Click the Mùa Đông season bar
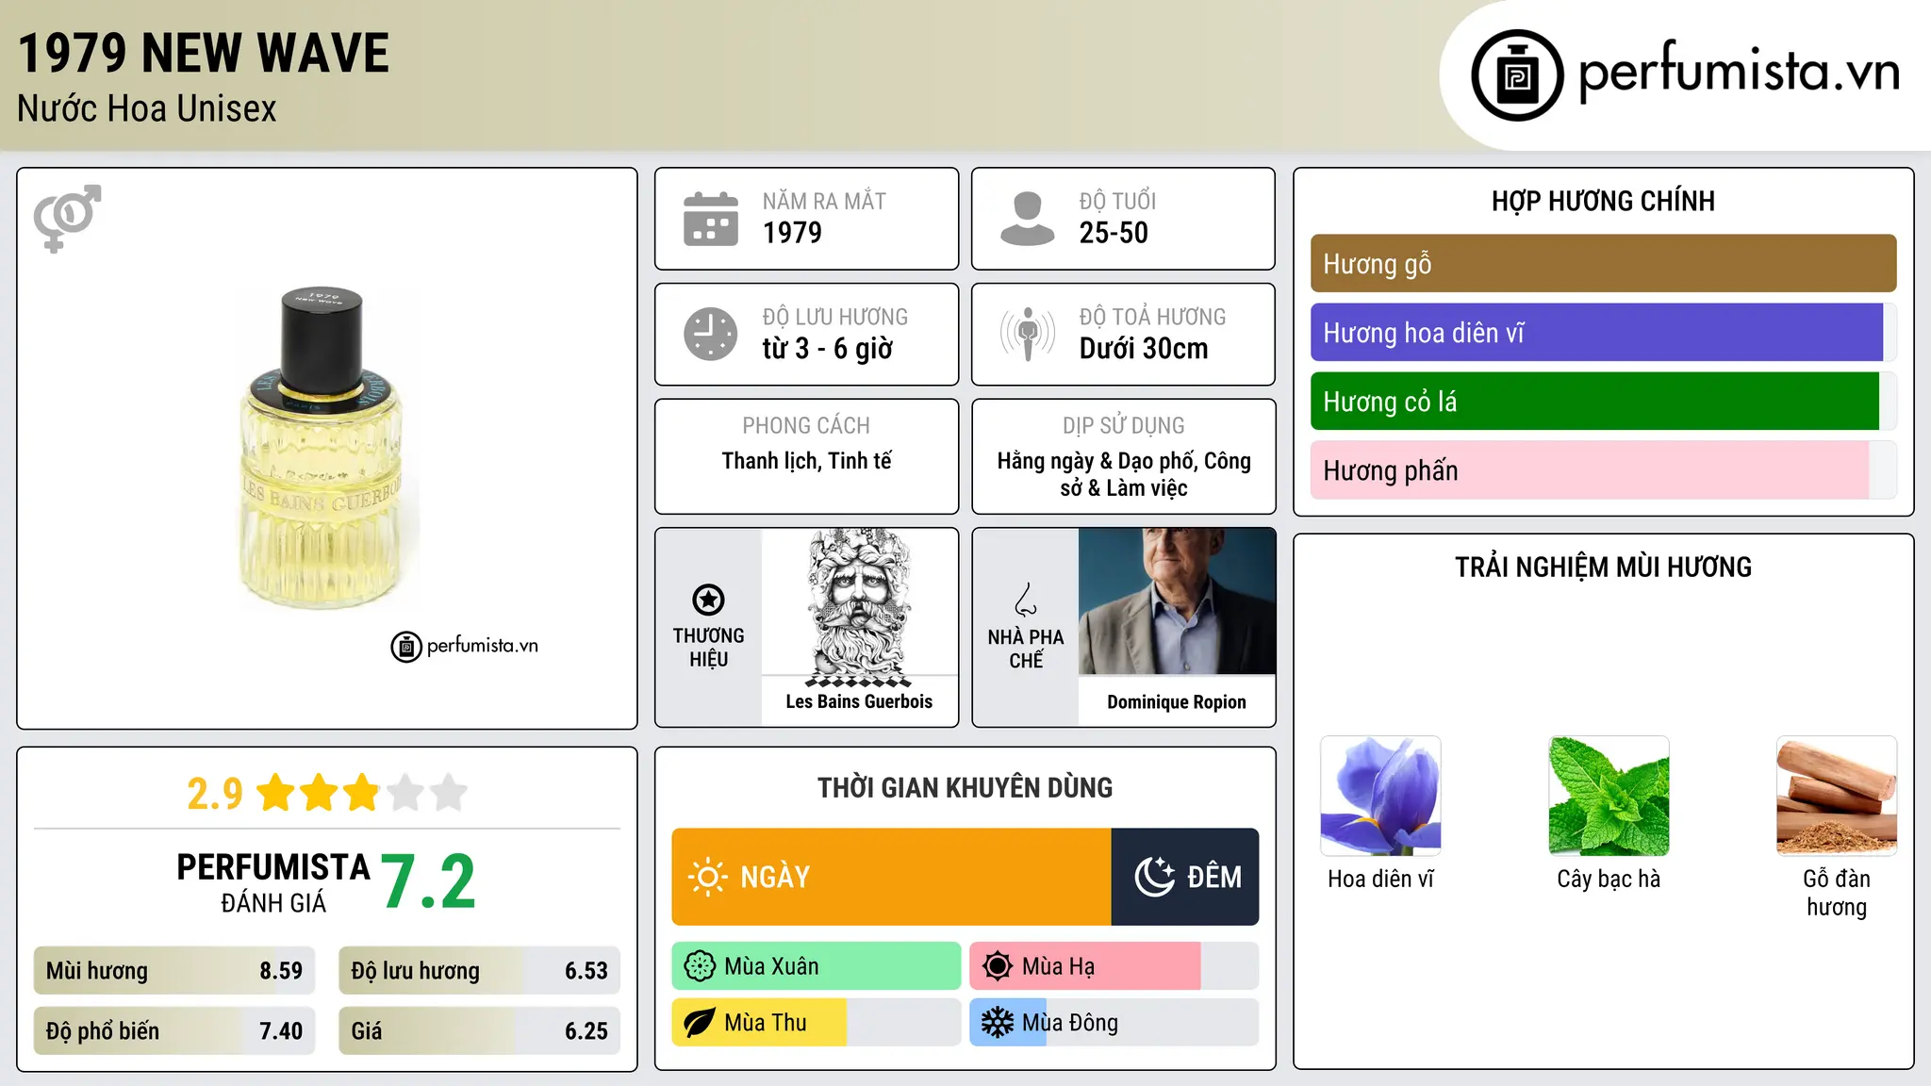Image resolution: width=1931 pixels, height=1086 pixels. [1114, 1023]
